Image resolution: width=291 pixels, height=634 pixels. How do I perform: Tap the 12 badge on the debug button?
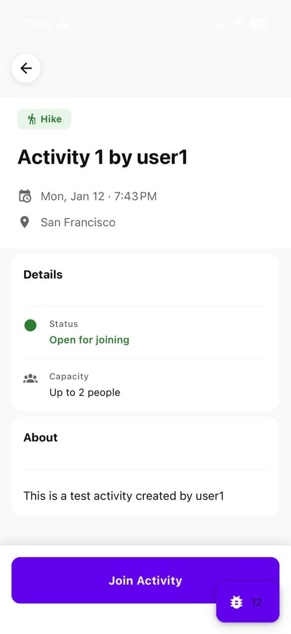pos(256,602)
